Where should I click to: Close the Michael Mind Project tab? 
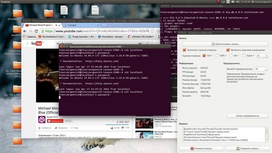(x=59, y=25)
